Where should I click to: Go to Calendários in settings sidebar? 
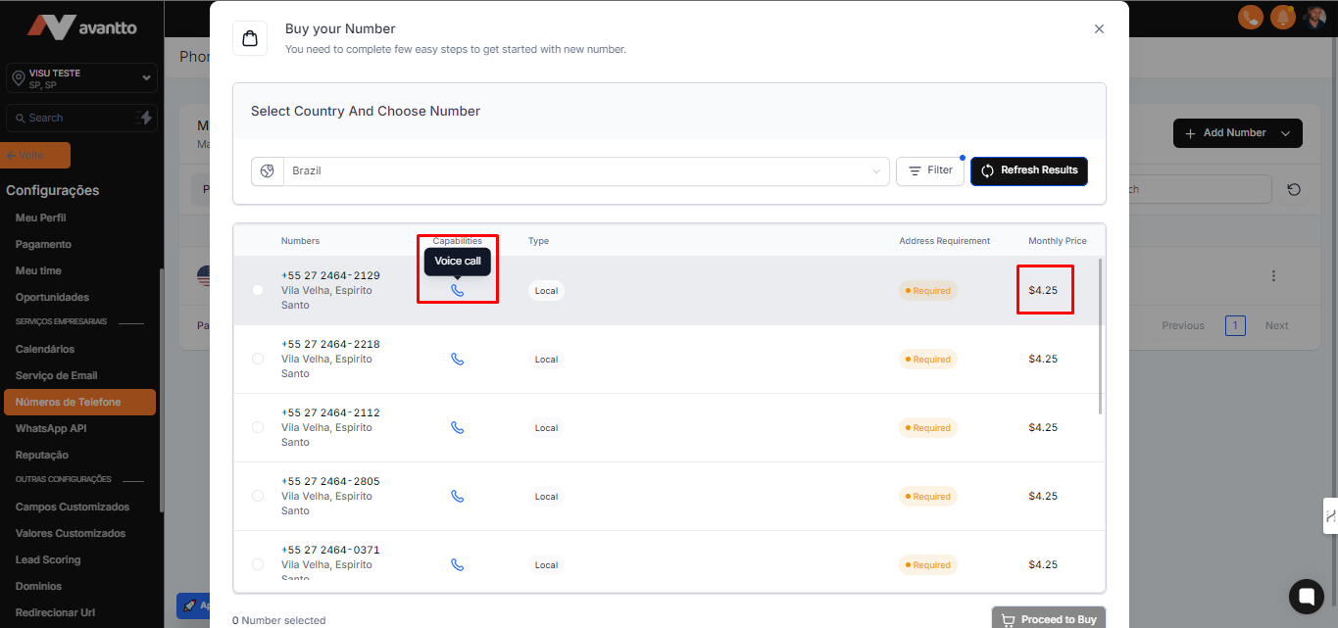45,349
